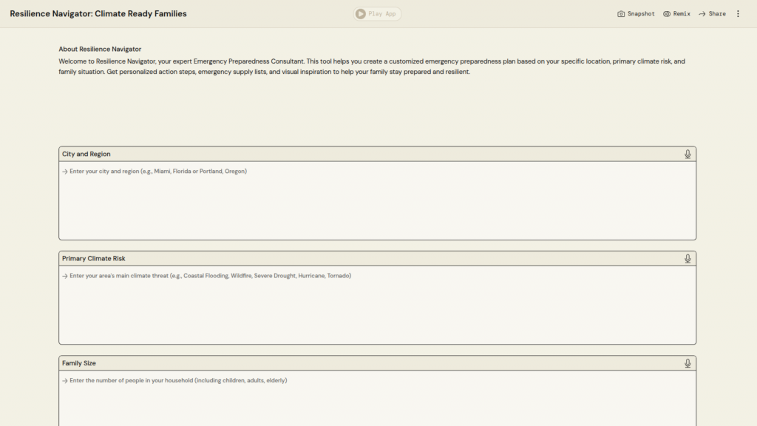Click the Family Size field header
Viewport: 757px width, 426px height.
(79, 363)
